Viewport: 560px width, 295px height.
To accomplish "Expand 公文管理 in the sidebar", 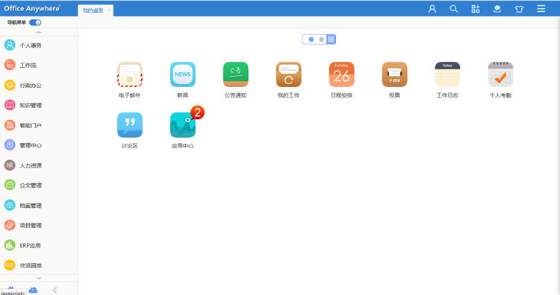I will point(39,185).
